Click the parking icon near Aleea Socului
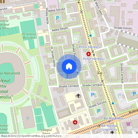138x138 pixels. [58, 18]
